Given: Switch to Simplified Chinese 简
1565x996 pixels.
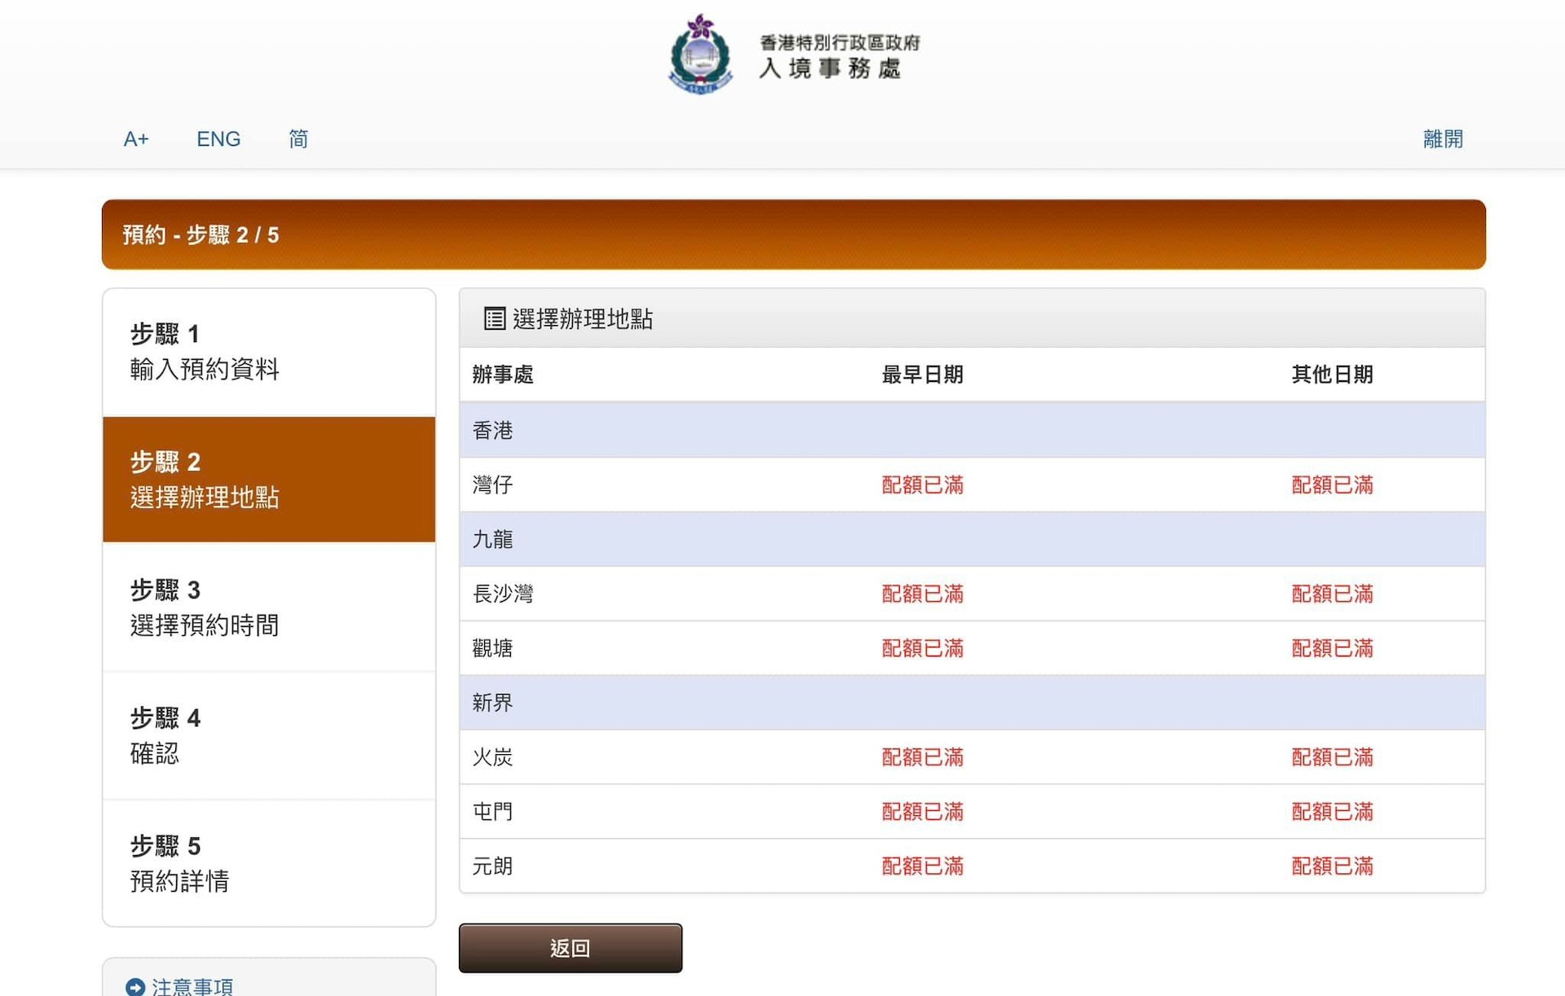Looking at the screenshot, I should click(x=298, y=139).
